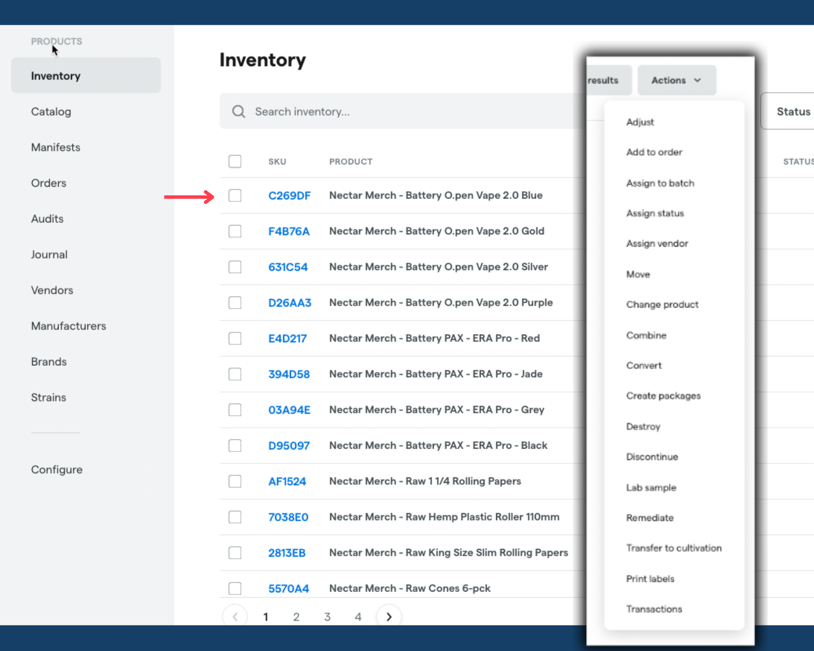Viewport: 814px width, 651px height.
Task: Click the Adjust action icon
Action: 639,122
